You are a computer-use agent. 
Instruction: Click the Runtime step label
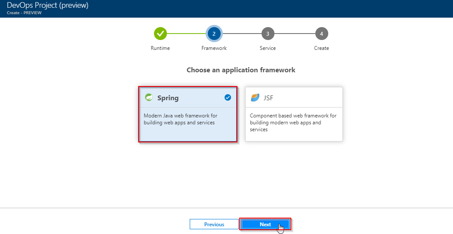click(x=160, y=48)
